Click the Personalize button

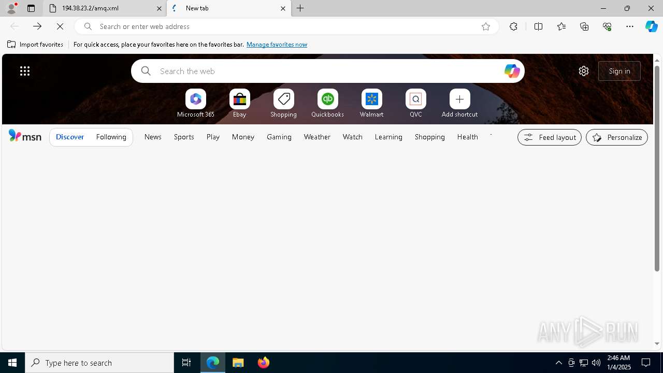(x=617, y=137)
